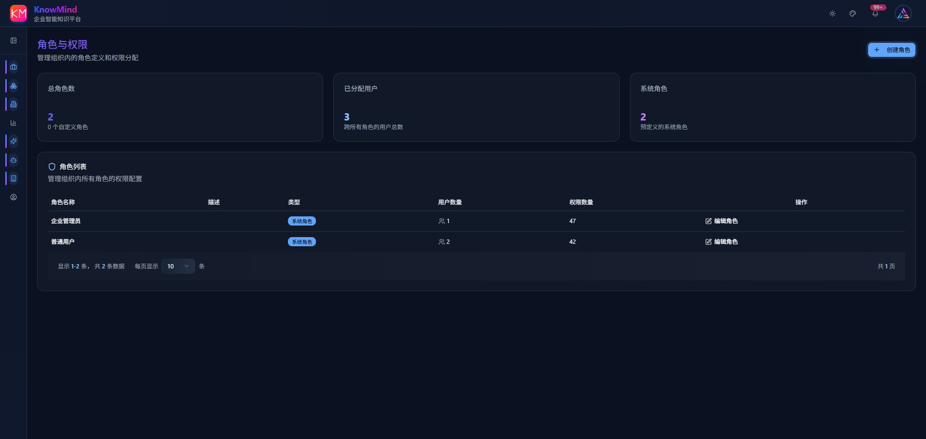Open the documents sidebar section
Viewport: 926px width, 439px height.
point(14,104)
